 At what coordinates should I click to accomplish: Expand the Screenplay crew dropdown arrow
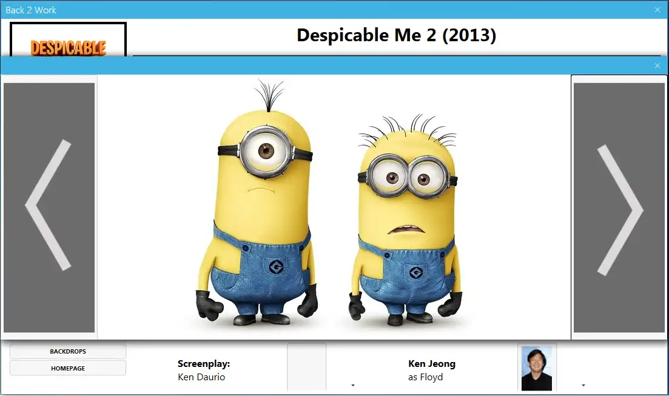pos(353,385)
